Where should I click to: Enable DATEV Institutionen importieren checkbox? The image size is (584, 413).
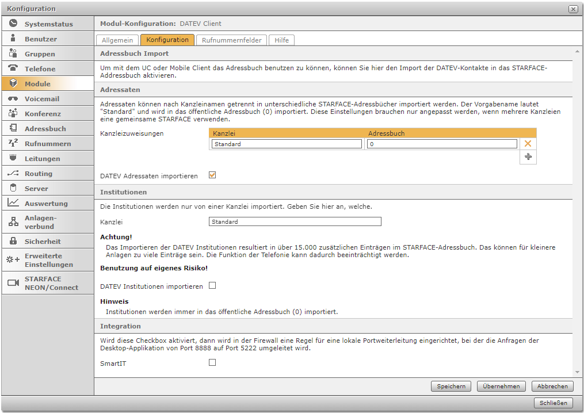coord(212,285)
